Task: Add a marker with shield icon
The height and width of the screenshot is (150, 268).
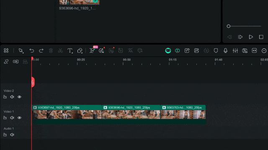Action: (x=216, y=50)
